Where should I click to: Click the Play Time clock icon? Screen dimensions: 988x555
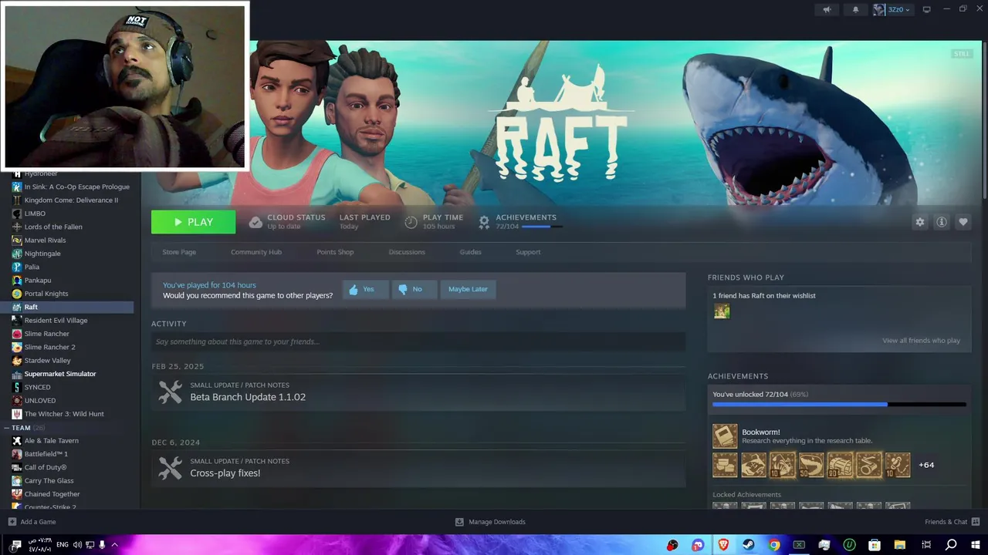click(411, 222)
